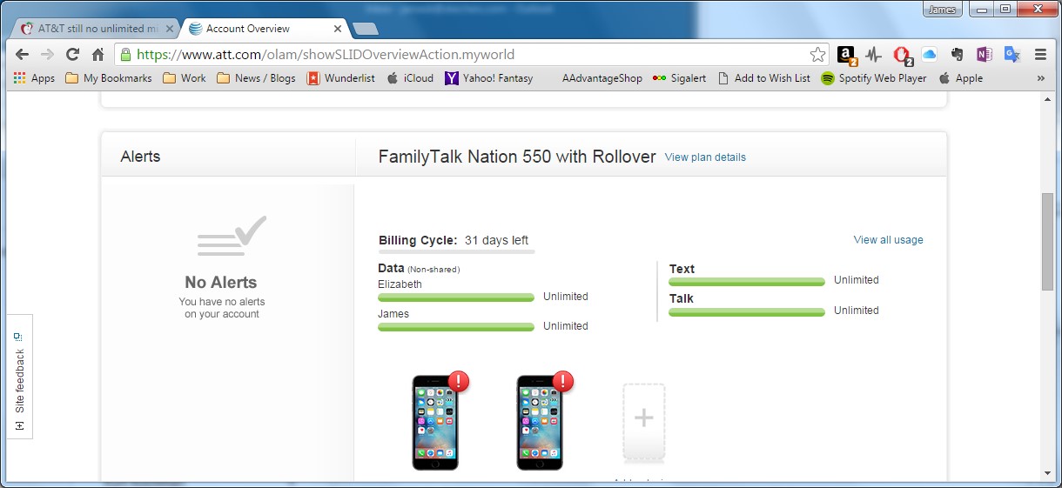Open the Chrome hamburger menu
This screenshot has height=488, width=1062.
click(1040, 54)
